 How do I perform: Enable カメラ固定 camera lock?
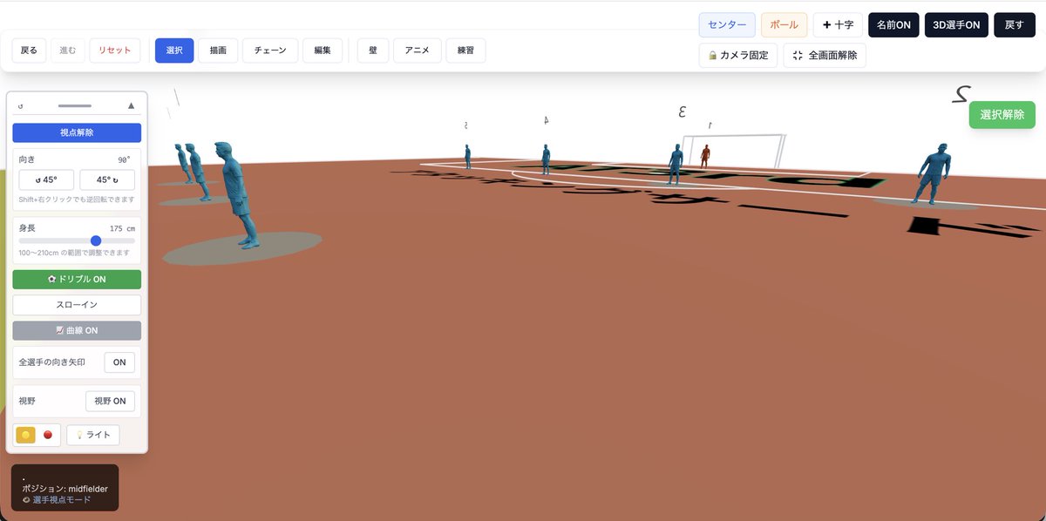(739, 55)
